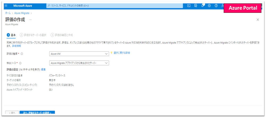
Task: Expand the 検出ソース dropdown
Action: click(x=79, y=63)
